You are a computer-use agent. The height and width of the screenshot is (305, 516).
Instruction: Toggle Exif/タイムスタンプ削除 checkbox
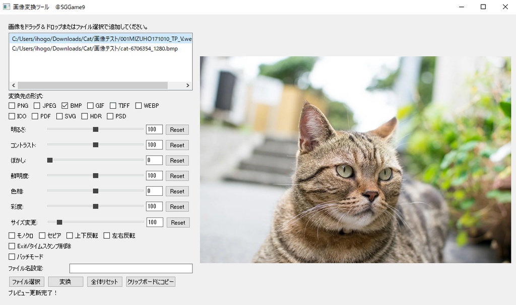point(12,246)
